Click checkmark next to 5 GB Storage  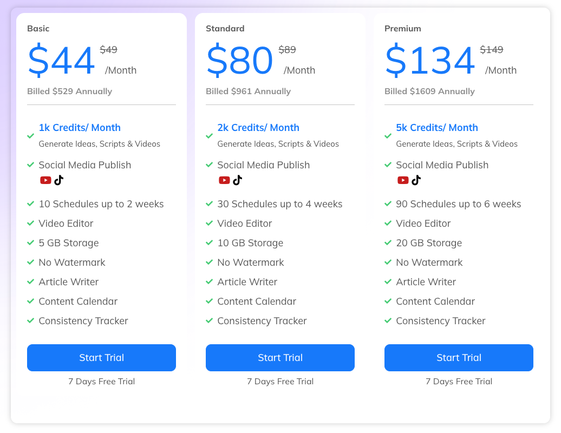point(31,243)
